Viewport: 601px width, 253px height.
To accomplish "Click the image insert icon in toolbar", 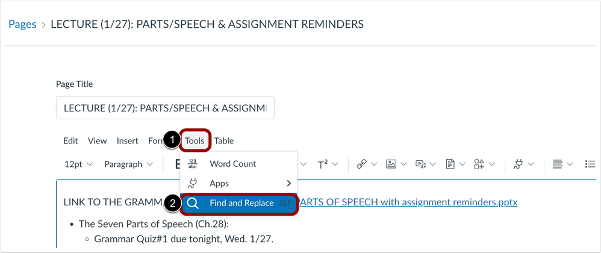I will [x=391, y=164].
